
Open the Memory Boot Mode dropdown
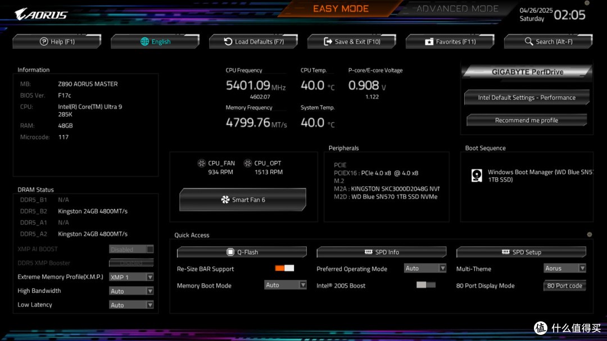click(x=286, y=284)
